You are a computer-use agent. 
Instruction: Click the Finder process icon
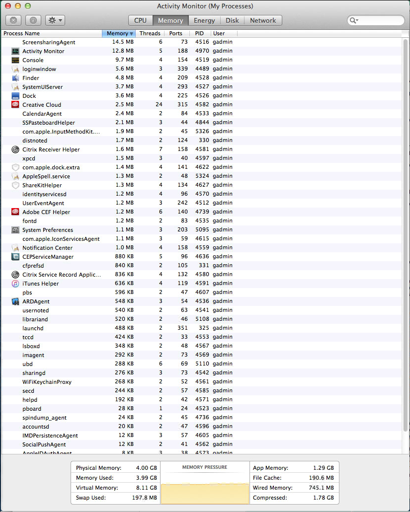[x=15, y=78]
